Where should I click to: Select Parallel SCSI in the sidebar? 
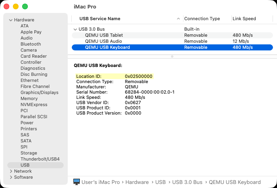coord(34,117)
